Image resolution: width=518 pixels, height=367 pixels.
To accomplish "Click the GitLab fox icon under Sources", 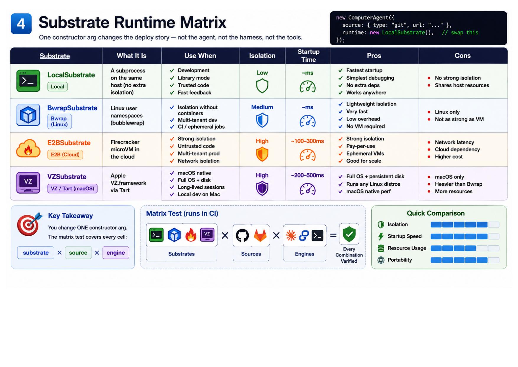I will pos(260,236).
